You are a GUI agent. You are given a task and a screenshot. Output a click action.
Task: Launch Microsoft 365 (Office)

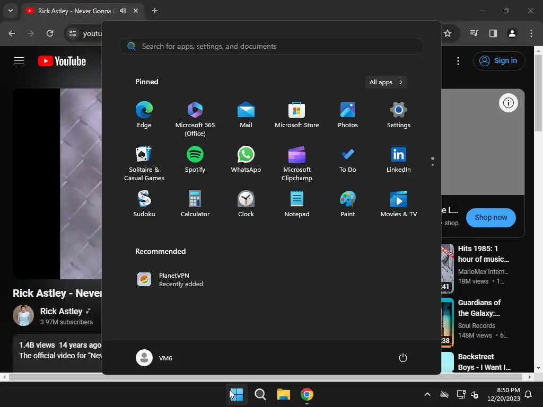[195, 119]
